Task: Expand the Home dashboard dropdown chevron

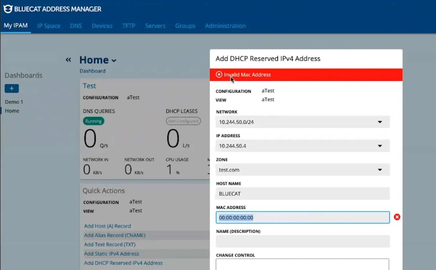Action: [x=114, y=61]
